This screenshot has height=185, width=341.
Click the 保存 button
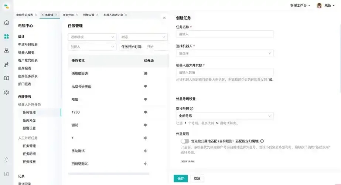click(181, 178)
